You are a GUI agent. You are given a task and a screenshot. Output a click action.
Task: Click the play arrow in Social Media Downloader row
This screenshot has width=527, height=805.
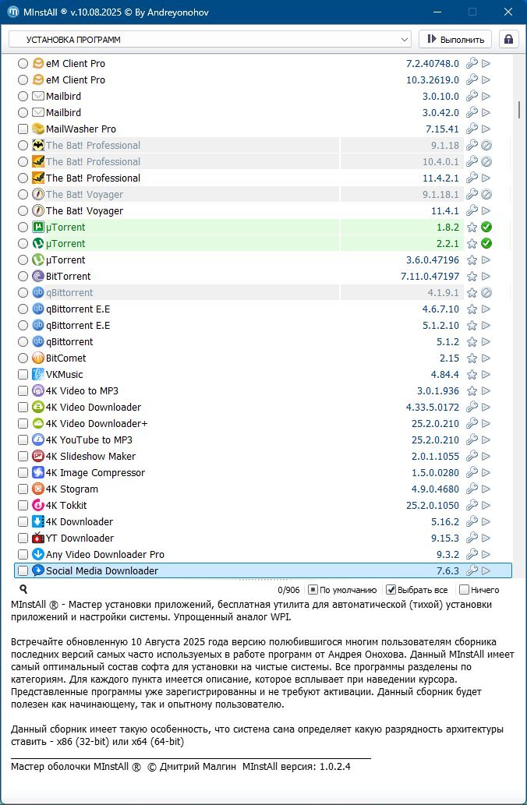[486, 571]
